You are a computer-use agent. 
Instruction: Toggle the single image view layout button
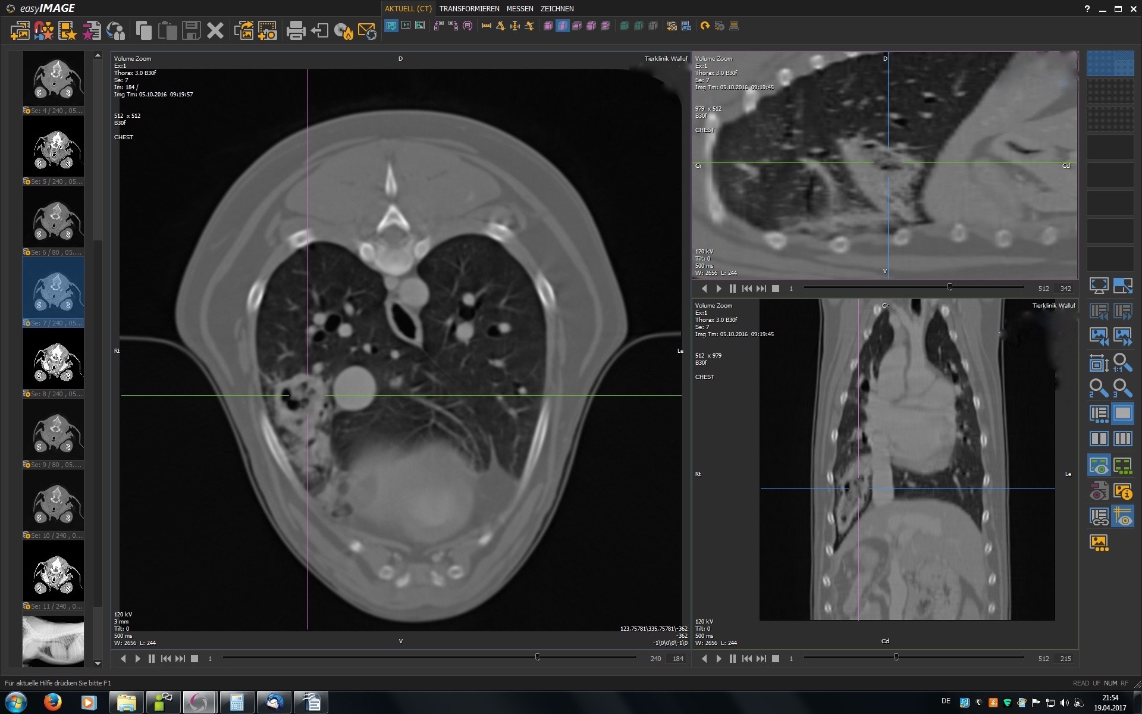1122,414
